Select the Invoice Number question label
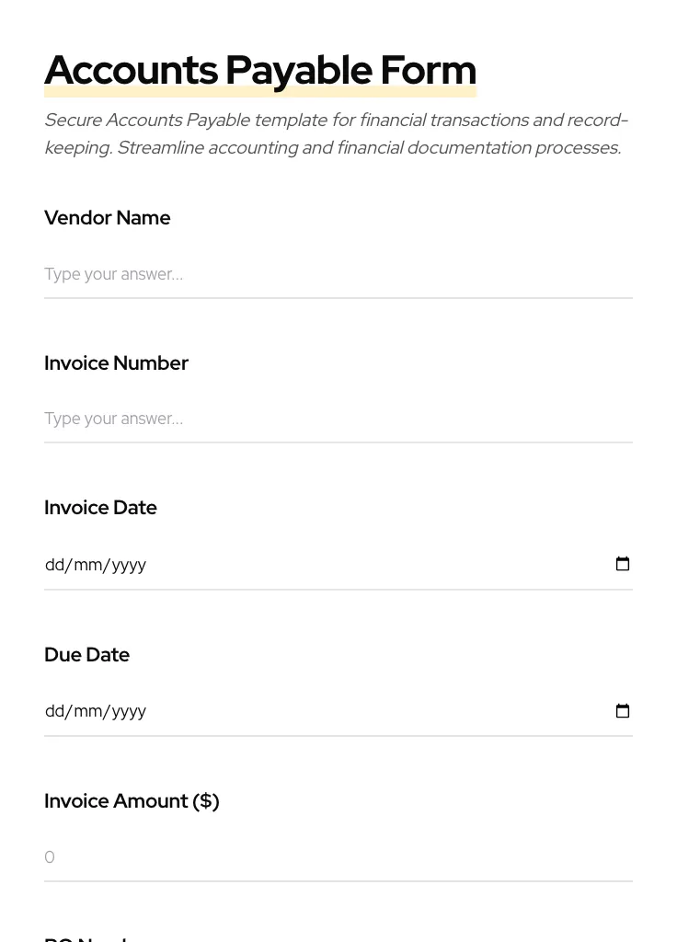 click(116, 363)
